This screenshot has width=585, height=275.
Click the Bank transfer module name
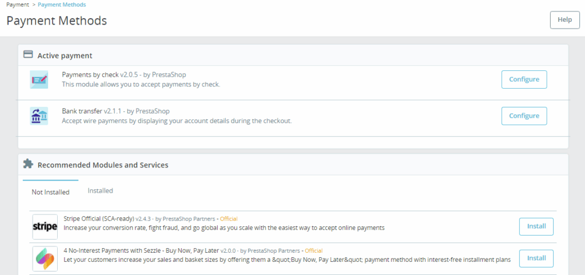pyautogui.click(x=82, y=111)
